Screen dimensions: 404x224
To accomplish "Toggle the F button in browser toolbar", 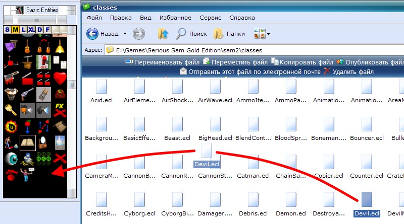I will click(47, 30).
